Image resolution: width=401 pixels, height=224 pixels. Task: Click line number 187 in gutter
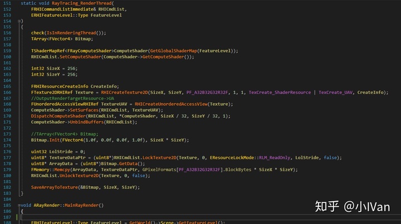(7, 217)
